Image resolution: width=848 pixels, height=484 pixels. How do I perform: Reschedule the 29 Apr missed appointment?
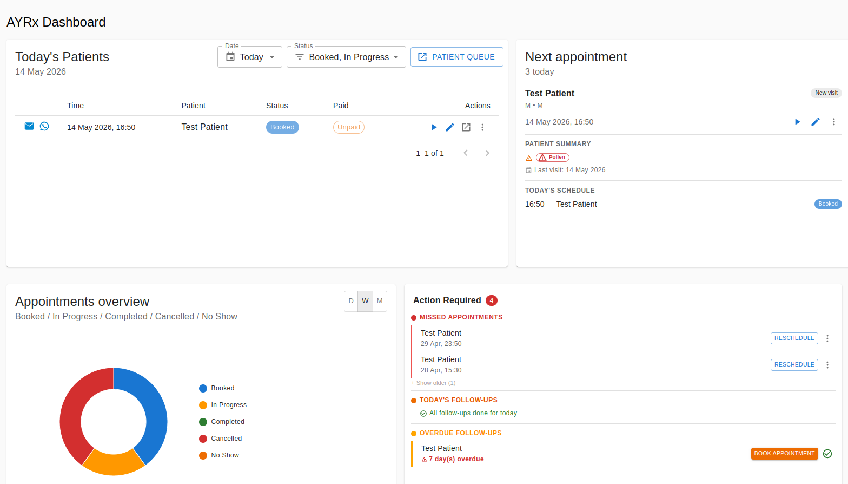(794, 338)
